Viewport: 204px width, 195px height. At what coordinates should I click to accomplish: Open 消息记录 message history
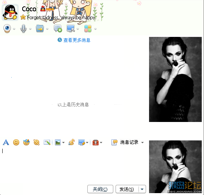click(x=125, y=142)
